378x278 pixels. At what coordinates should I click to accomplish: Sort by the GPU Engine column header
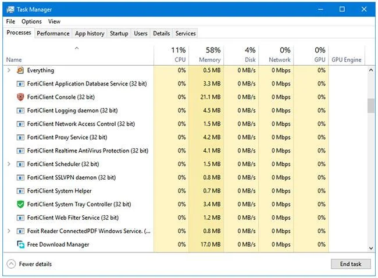(x=347, y=55)
